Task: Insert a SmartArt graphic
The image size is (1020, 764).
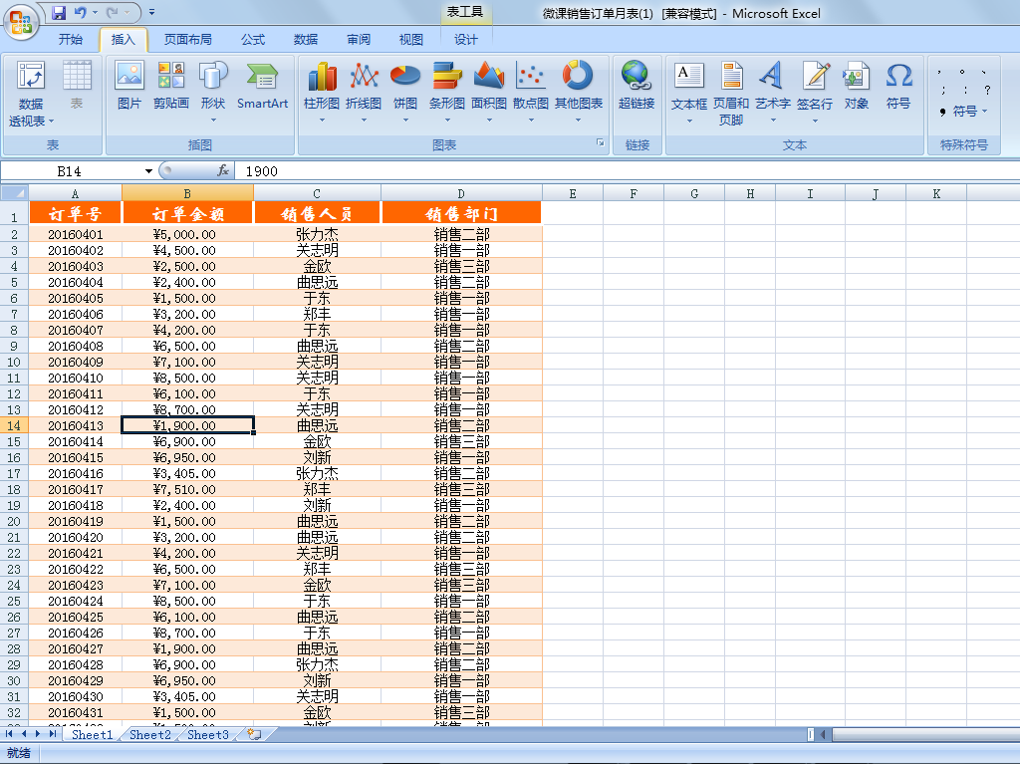Action: pyautogui.click(x=262, y=85)
